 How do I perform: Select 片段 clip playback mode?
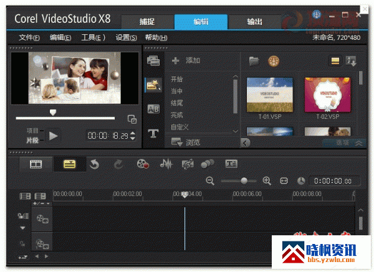[x=32, y=140]
